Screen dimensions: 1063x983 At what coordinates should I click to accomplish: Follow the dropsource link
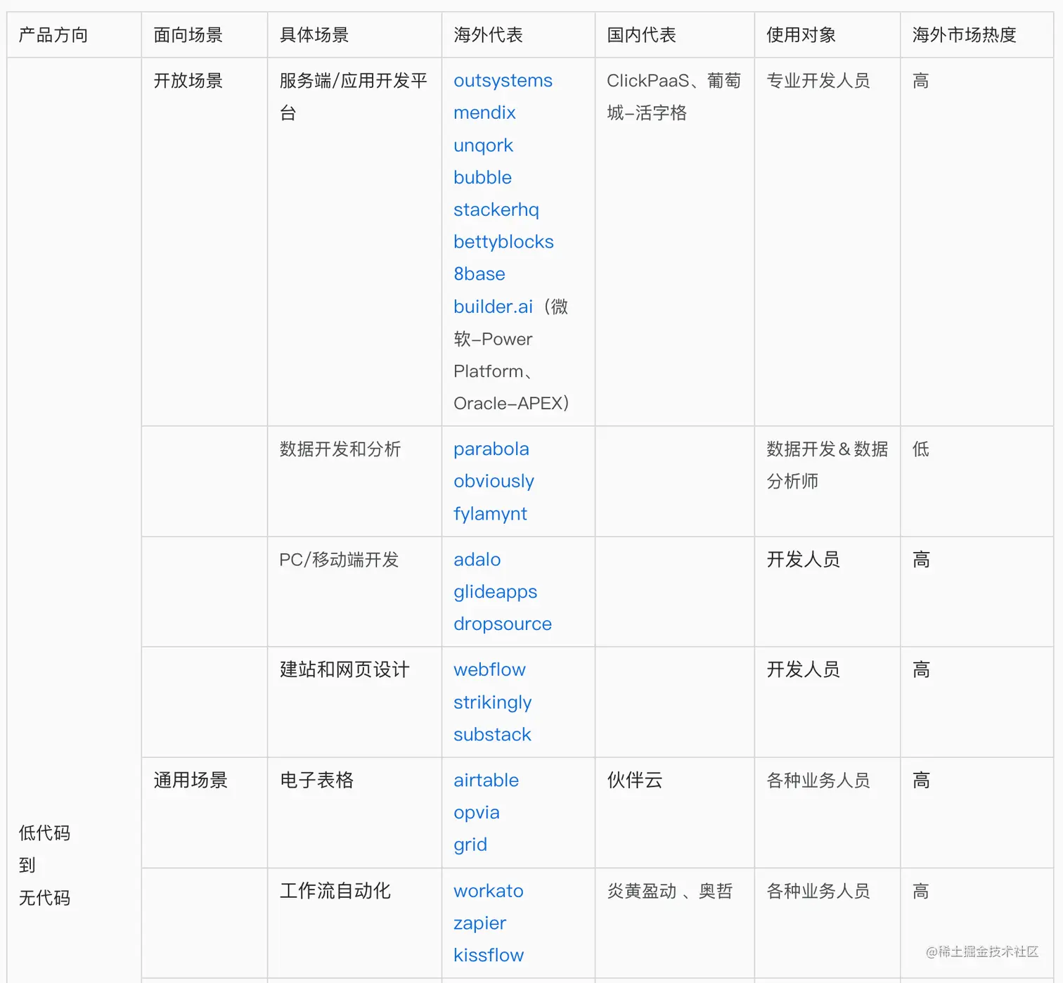coord(502,624)
